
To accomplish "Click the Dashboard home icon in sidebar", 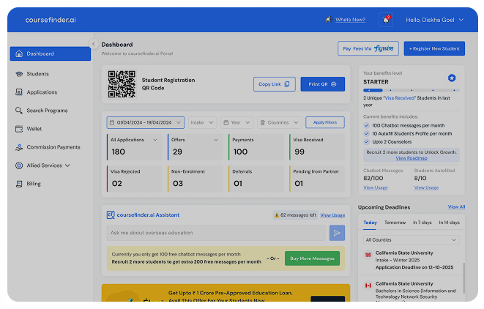I will click(19, 53).
